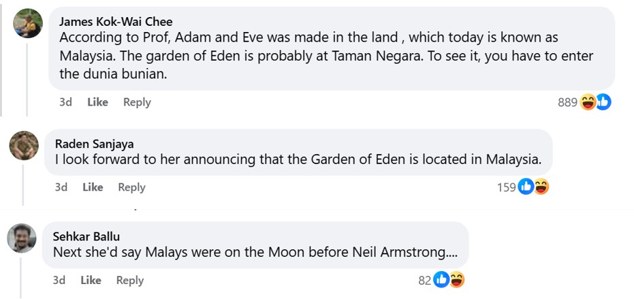634x299 pixels.
Task: Reply to James Kok-Wai Chee's comment
Action: point(137,102)
